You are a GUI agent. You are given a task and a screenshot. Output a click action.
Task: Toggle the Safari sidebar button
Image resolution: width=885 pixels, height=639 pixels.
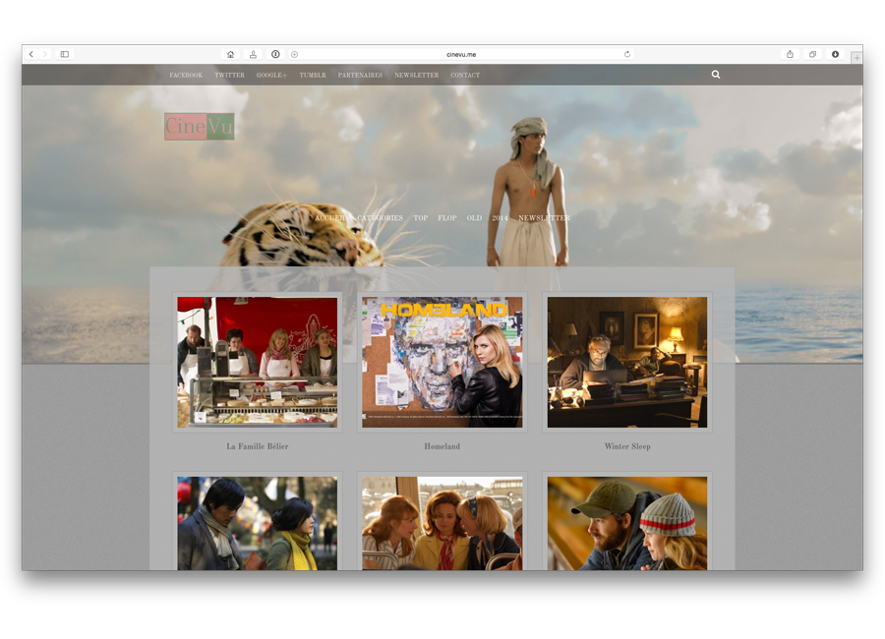65,54
